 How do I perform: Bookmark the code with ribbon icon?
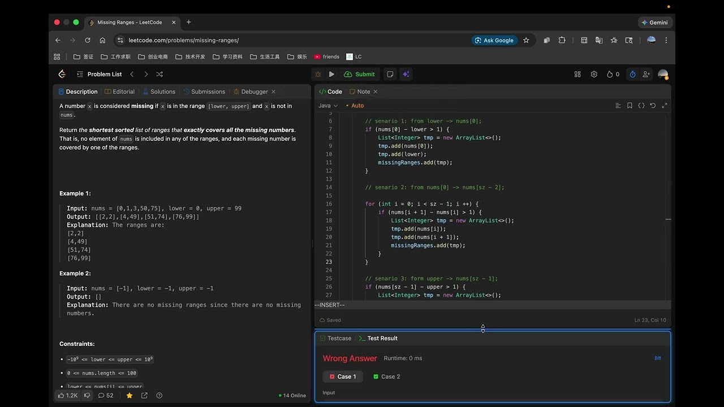click(x=630, y=106)
